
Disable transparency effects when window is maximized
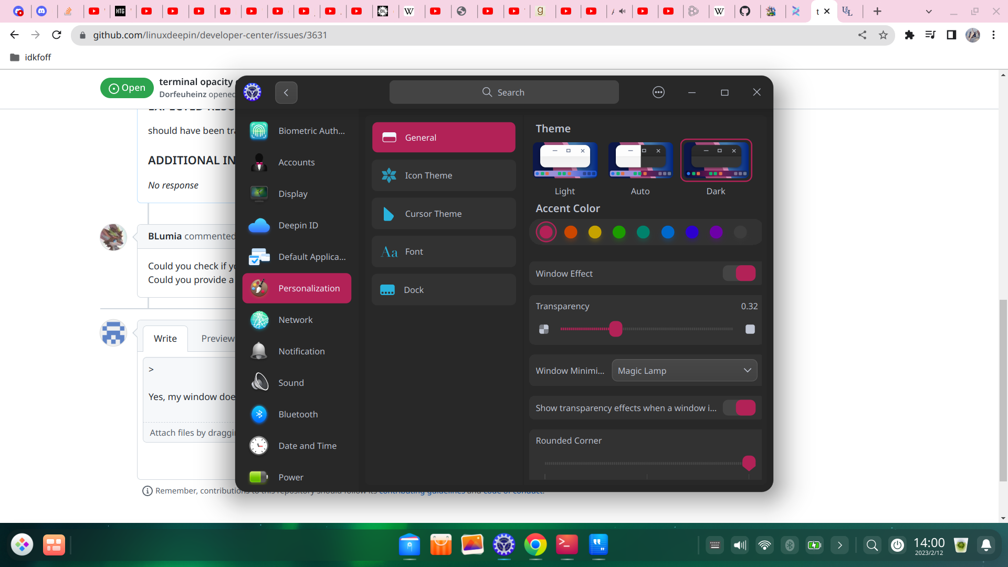click(x=739, y=407)
